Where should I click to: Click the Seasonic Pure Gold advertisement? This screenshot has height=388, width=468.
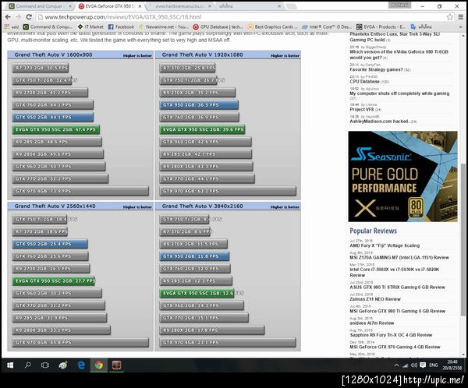pyautogui.click(x=402, y=176)
